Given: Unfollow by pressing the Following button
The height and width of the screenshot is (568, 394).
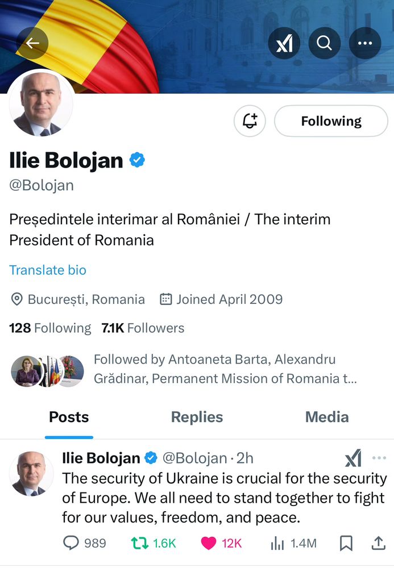Looking at the screenshot, I should (x=331, y=121).
